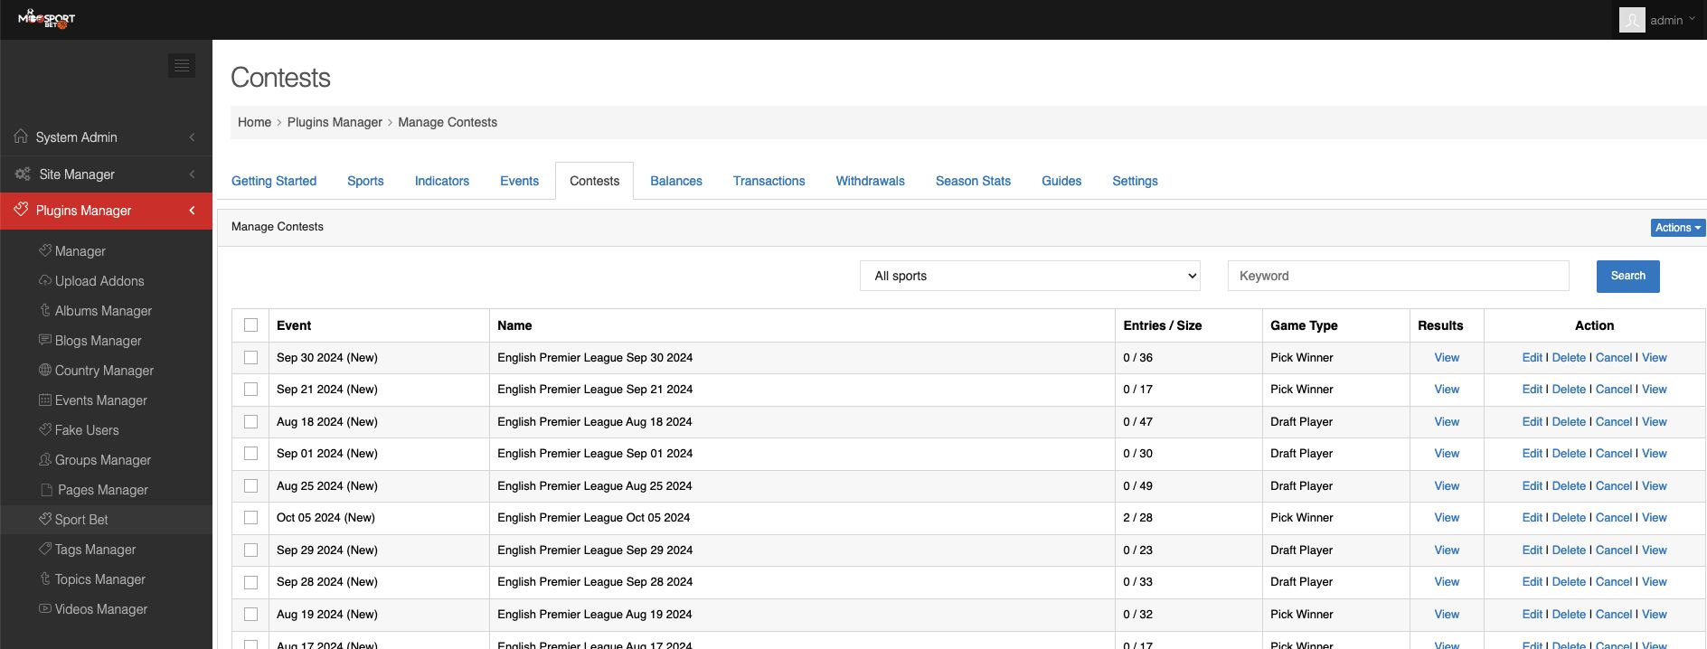Click Edit for Sep 30 2024 contest

(x=1532, y=358)
